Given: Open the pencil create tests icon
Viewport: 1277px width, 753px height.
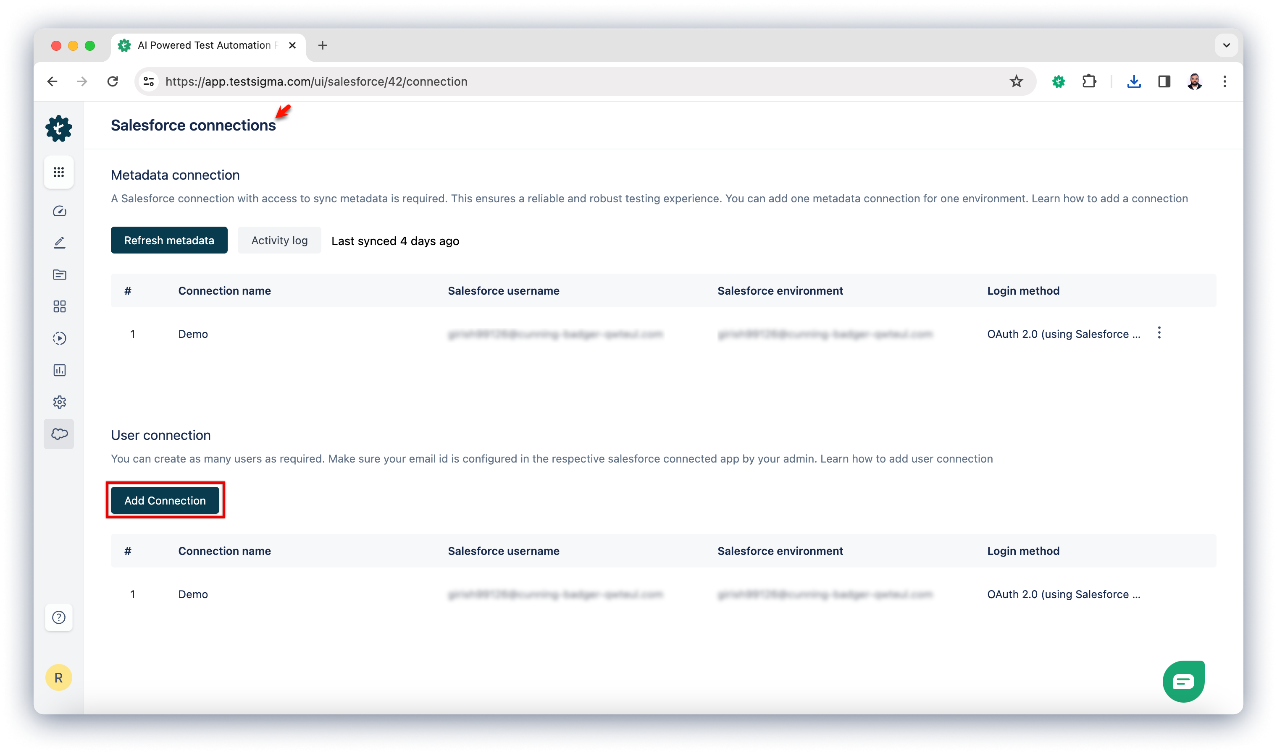Looking at the screenshot, I should [59, 243].
